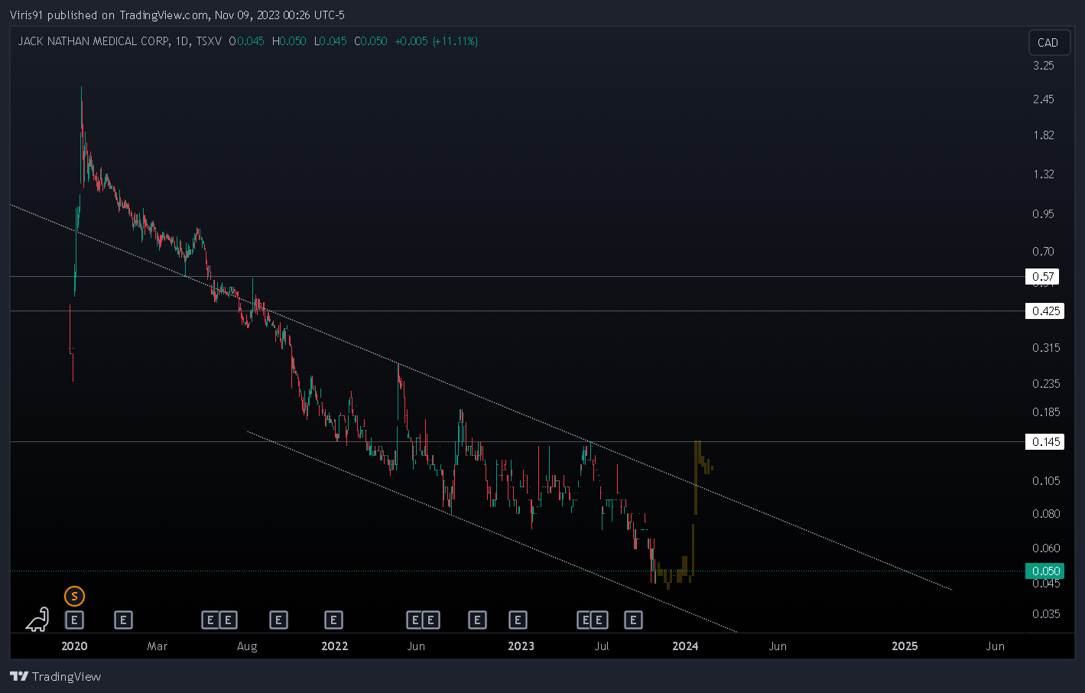Click the 3.25 price axis value
The image size is (1085, 693).
point(1044,66)
